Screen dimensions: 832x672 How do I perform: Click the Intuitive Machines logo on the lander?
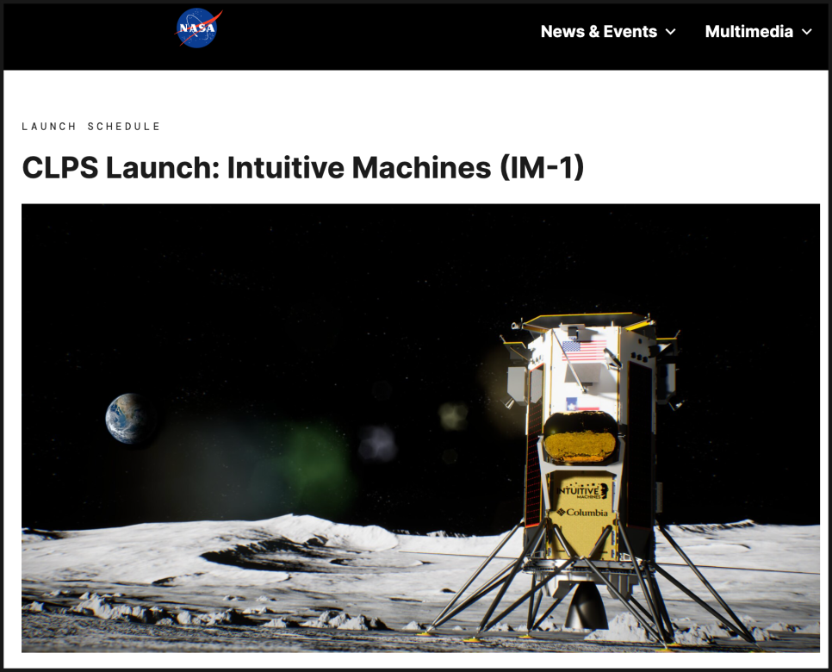click(x=583, y=491)
